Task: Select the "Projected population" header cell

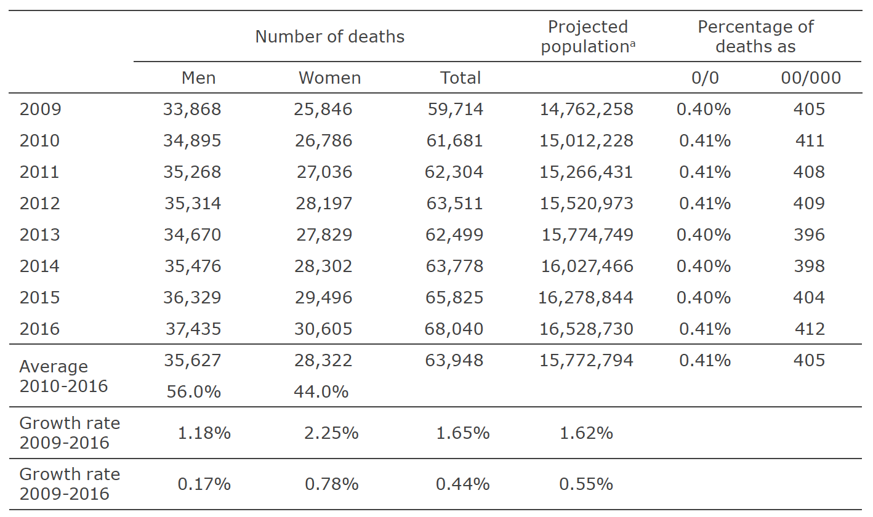Action: (587, 37)
